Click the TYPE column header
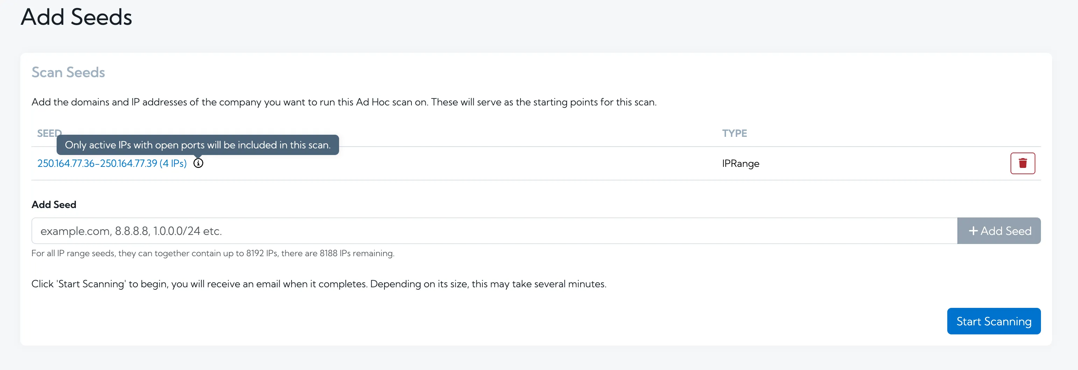This screenshot has width=1078, height=370. [x=734, y=133]
